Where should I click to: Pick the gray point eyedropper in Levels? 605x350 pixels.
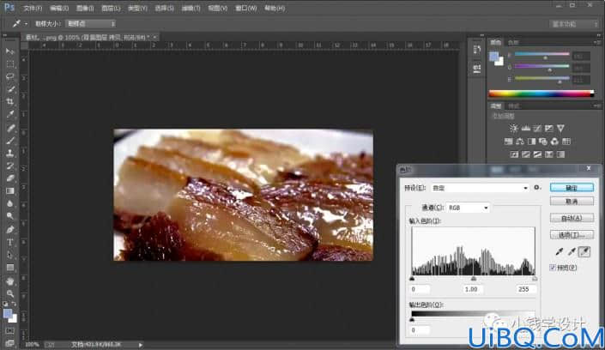click(x=572, y=252)
